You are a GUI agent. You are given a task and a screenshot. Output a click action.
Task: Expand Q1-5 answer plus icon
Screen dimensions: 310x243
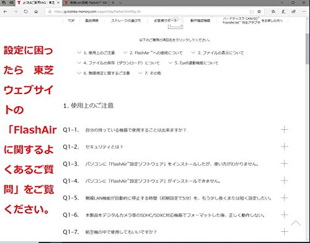click(285, 198)
